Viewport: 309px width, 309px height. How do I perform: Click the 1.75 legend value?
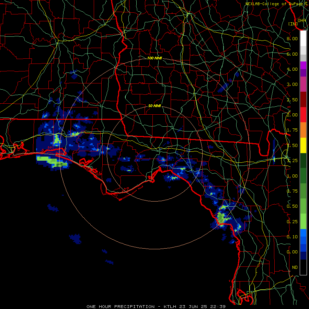(x=292, y=130)
